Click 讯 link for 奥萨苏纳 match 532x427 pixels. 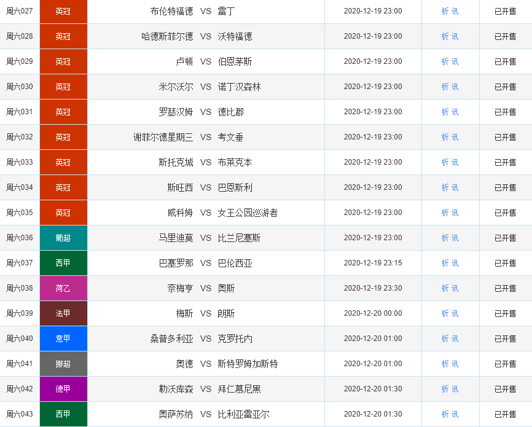point(455,414)
